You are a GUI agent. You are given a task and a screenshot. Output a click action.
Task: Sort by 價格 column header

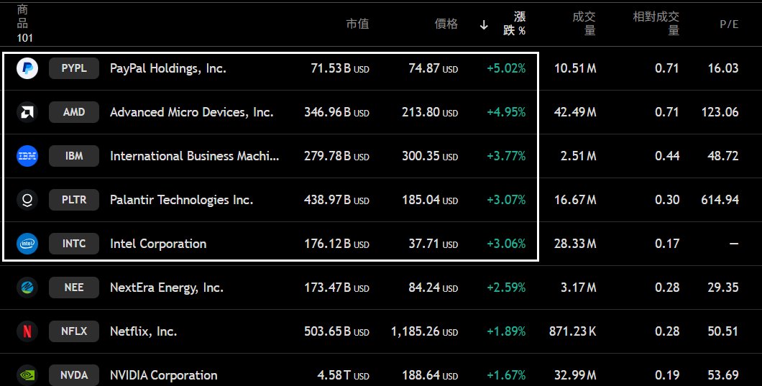click(x=446, y=24)
